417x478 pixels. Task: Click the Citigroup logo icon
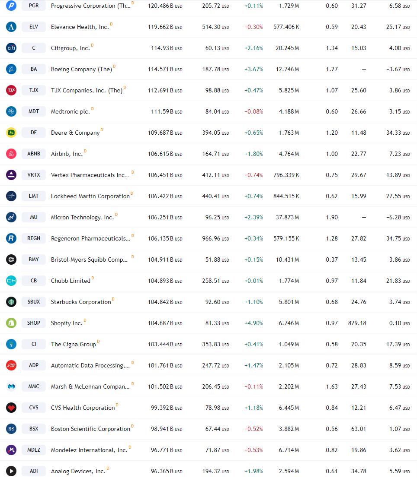(11, 48)
